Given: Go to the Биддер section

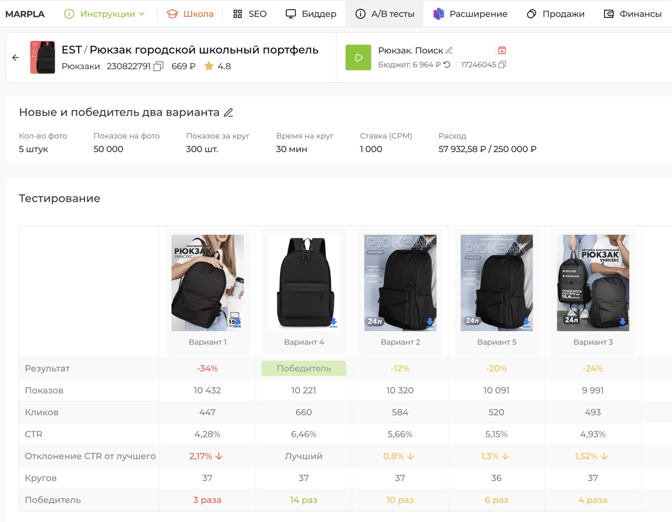Looking at the screenshot, I should point(311,14).
